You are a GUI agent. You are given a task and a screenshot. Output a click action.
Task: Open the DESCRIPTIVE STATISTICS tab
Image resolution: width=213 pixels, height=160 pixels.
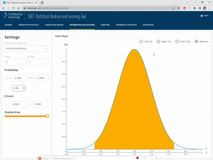(29, 25)
